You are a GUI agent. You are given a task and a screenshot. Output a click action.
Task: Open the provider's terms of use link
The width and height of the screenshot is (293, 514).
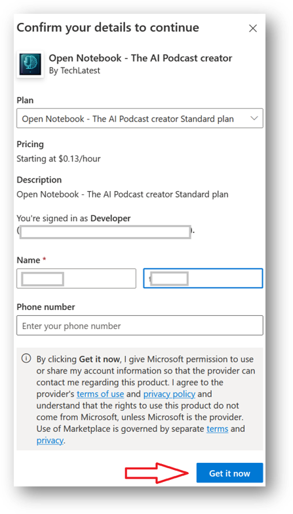point(100,394)
